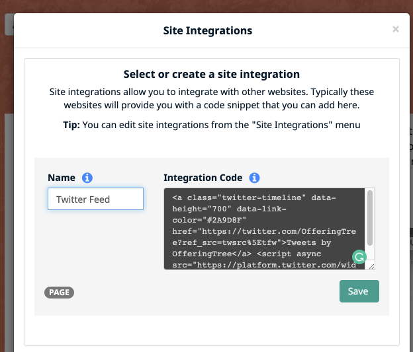Viewport: 413px width, 352px height.
Task: Click the code line 'color="#2A9D8F"'
Action: click(209, 220)
